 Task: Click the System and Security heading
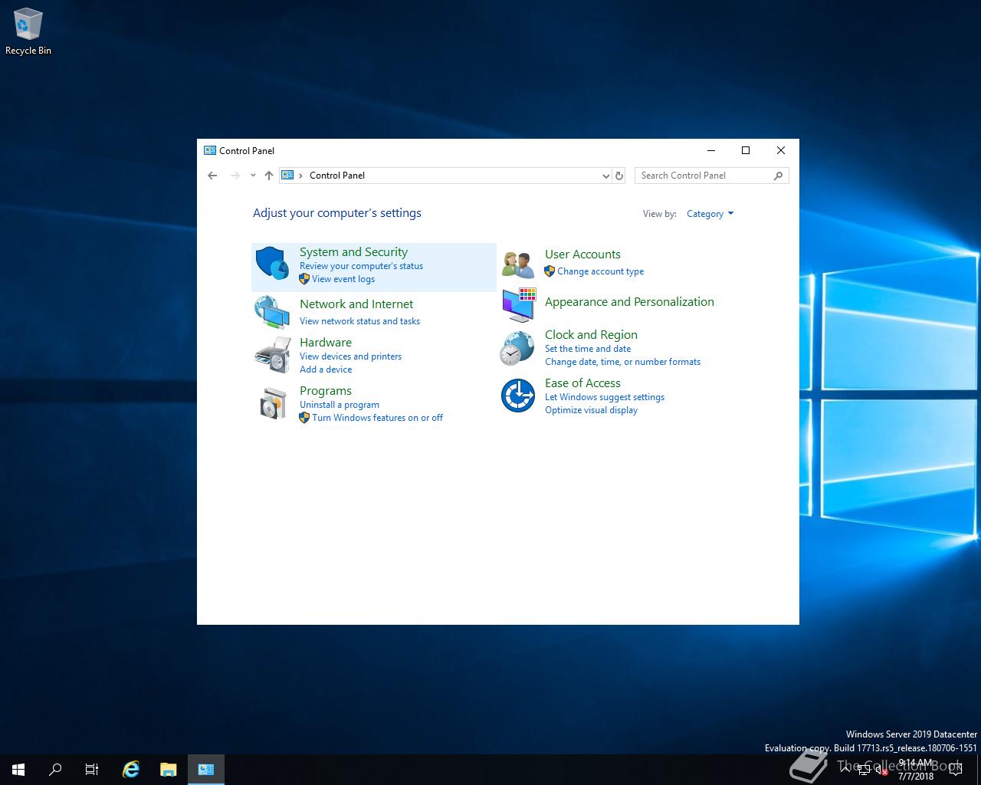pos(353,252)
